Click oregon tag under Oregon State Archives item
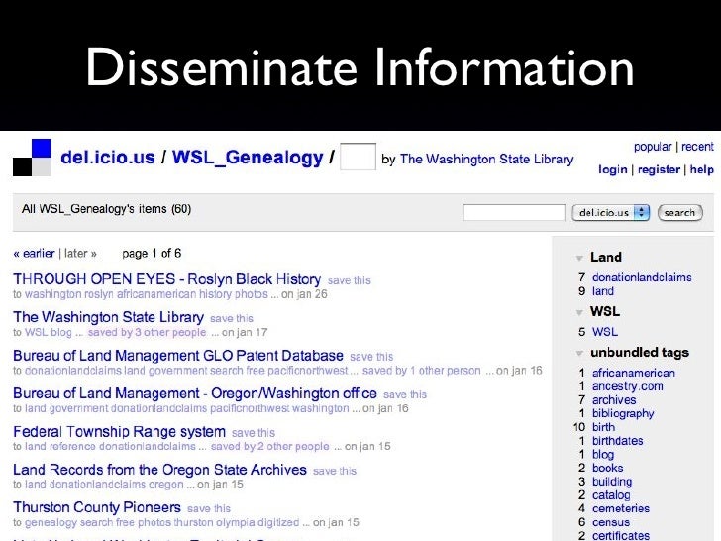The image size is (721, 541). pos(165,485)
